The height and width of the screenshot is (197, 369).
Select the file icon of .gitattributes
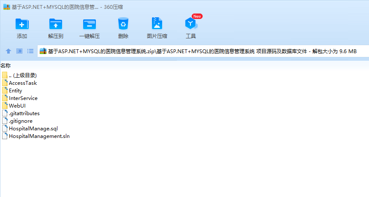[x=5, y=113]
